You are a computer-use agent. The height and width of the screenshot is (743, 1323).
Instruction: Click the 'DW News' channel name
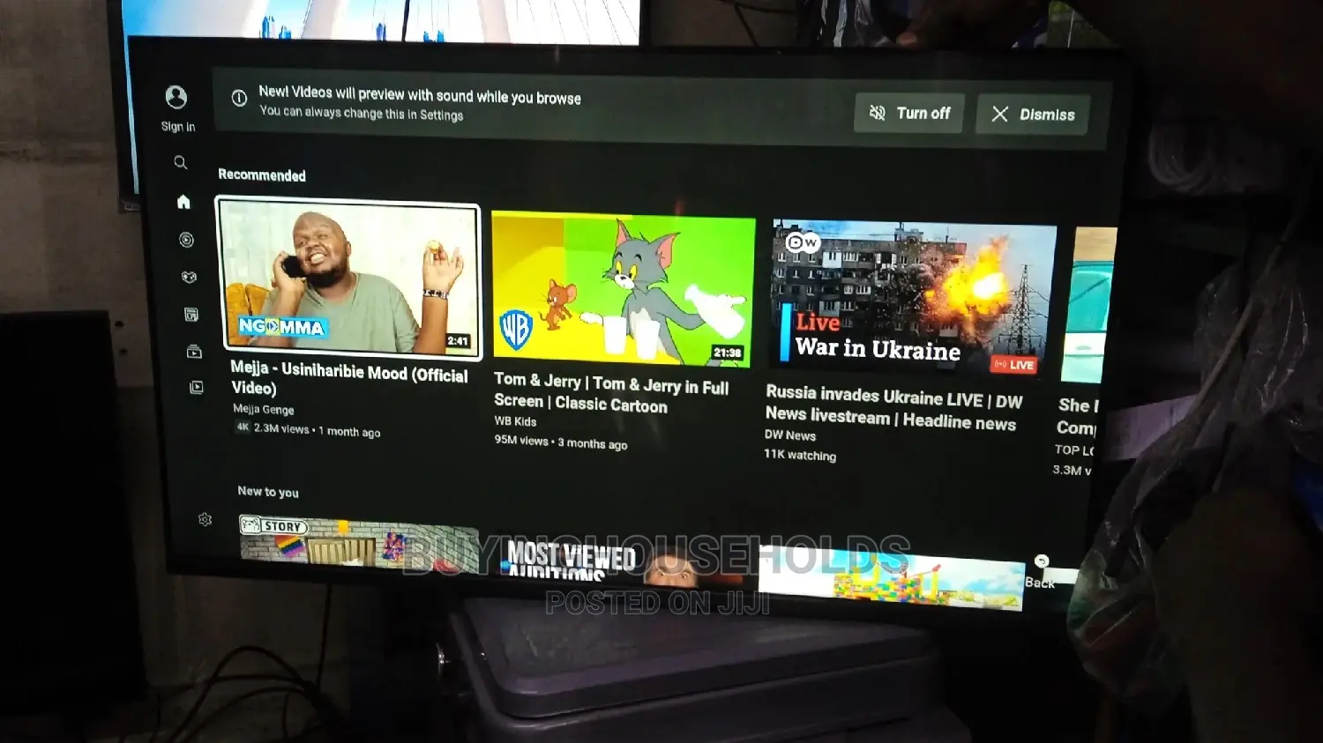[x=790, y=435]
